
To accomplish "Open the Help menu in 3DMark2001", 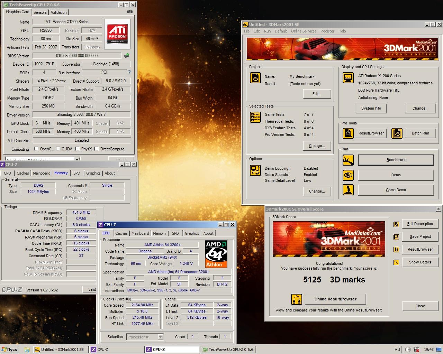I will [342, 31].
